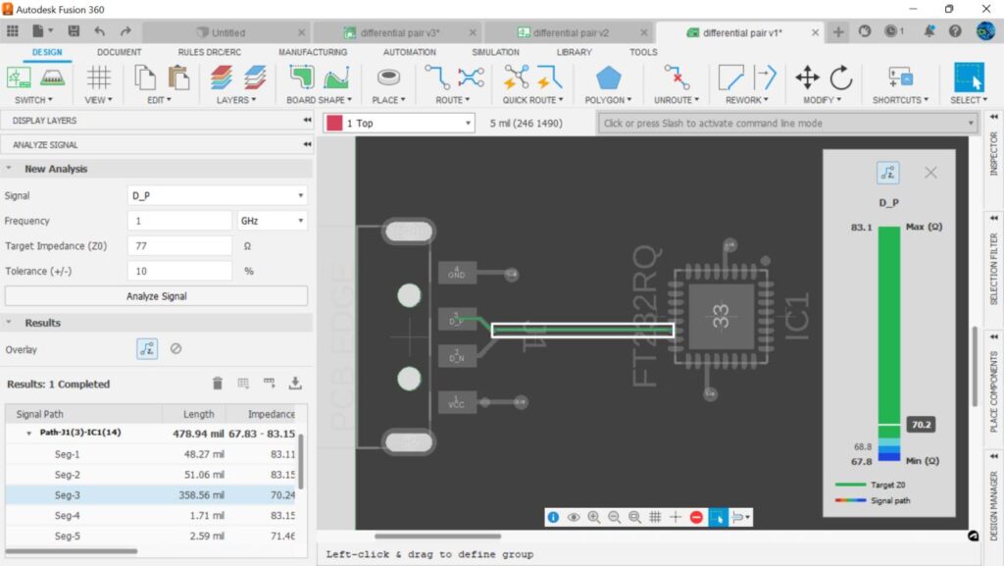
Task: Switch to the MANUFACTURING ribbon tab
Action: pos(312,52)
